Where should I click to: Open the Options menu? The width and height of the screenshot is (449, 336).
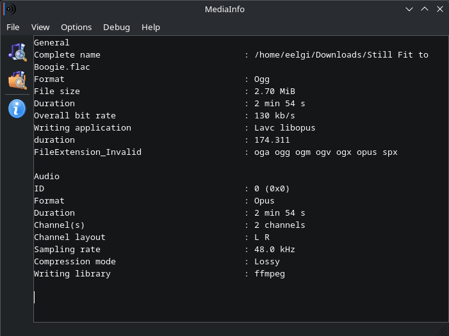[x=76, y=27]
